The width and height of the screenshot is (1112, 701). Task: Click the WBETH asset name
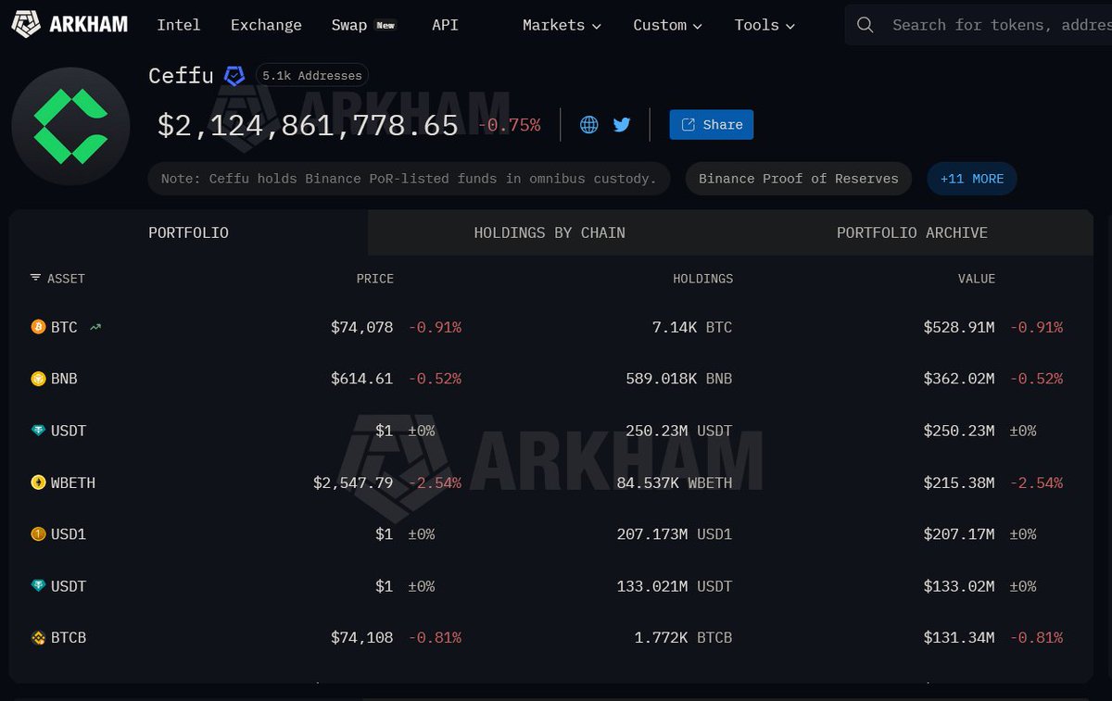point(73,482)
